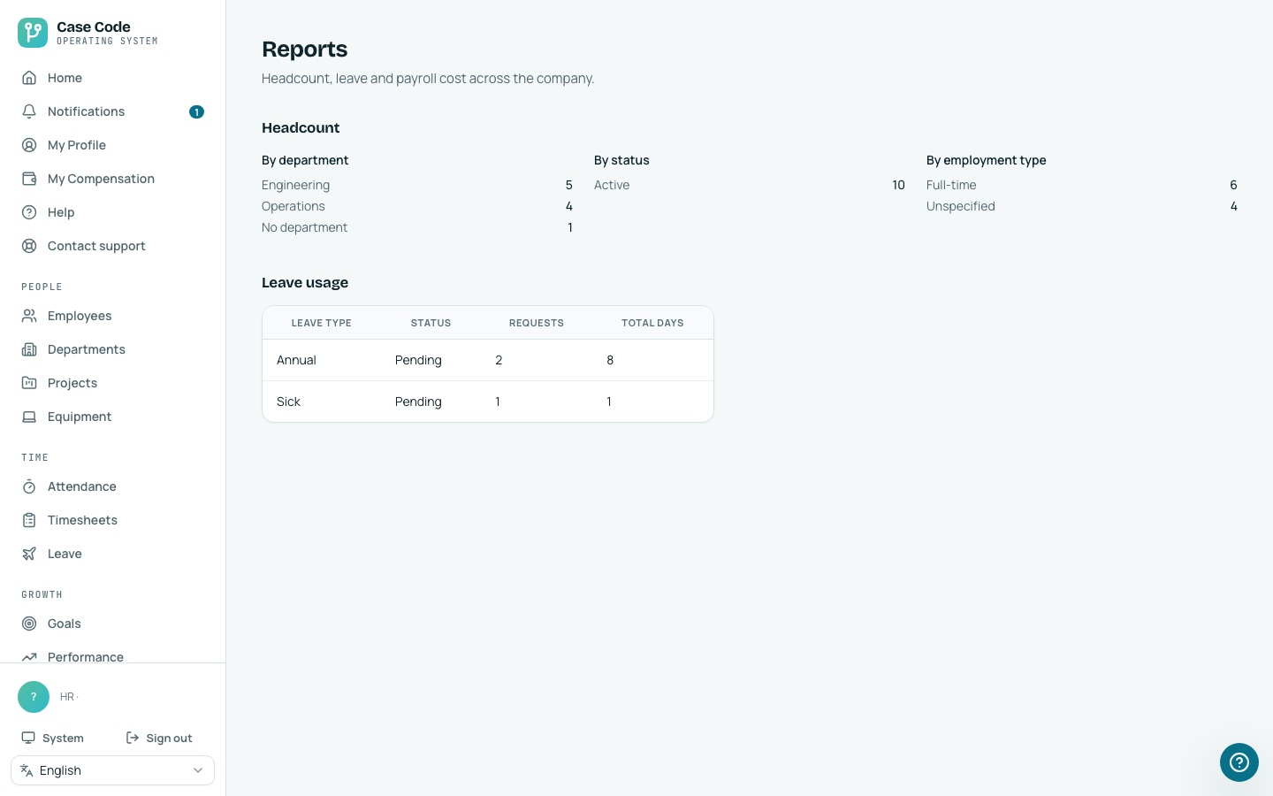The image size is (1273, 796).
Task: Click the Sign out button
Action: click(x=159, y=738)
